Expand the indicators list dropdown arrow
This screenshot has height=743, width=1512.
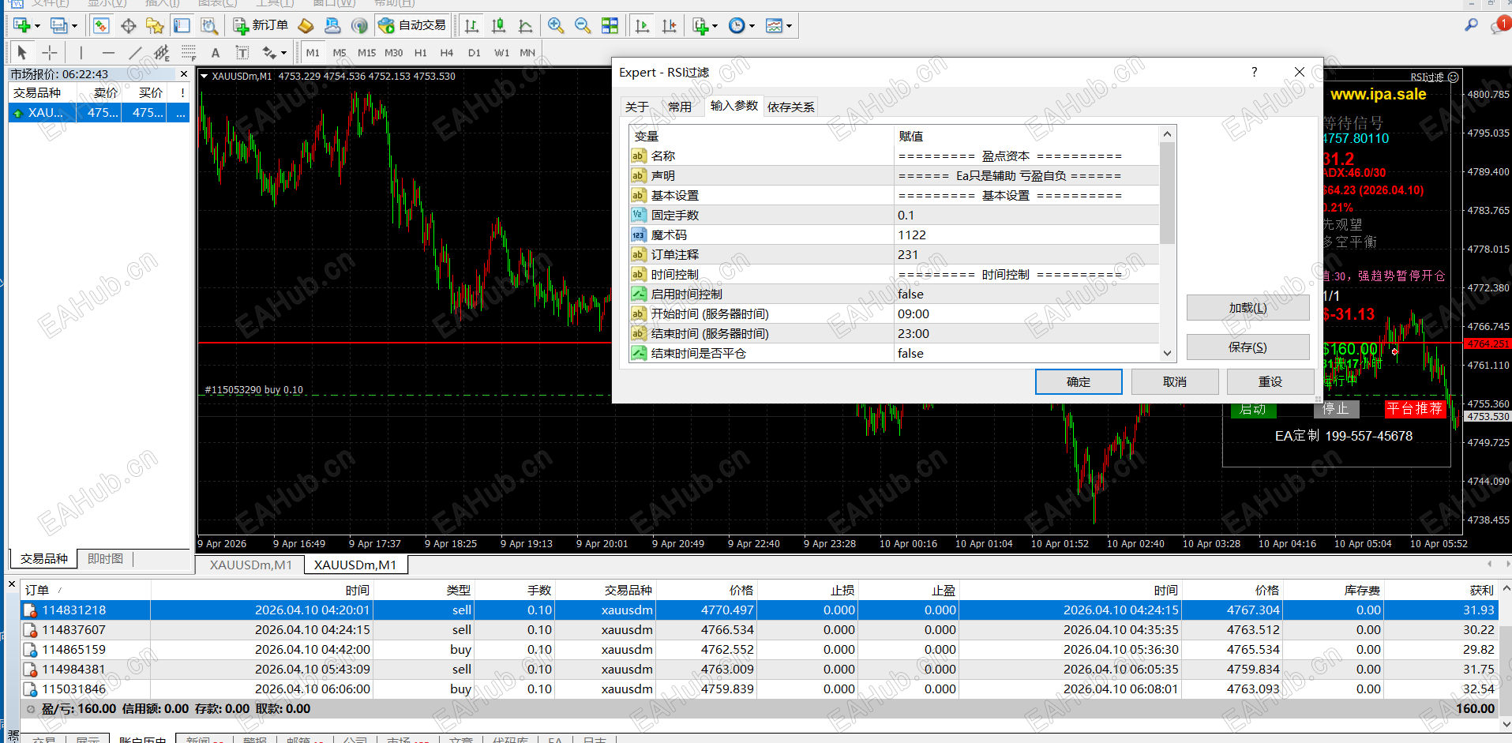(x=715, y=26)
